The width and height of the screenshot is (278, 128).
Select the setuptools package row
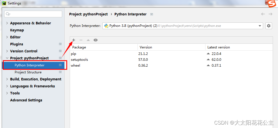pos(171,59)
